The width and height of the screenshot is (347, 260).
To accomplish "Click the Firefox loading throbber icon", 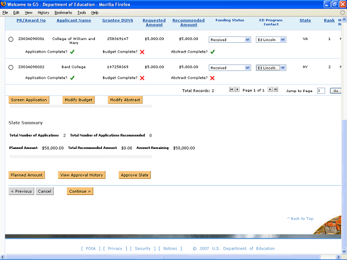I will pyautogui.click(x=342, y=12).
